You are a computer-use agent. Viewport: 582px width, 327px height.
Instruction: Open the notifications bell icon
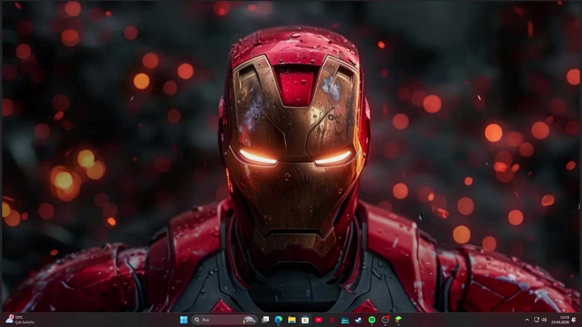(x=574, y=320)
